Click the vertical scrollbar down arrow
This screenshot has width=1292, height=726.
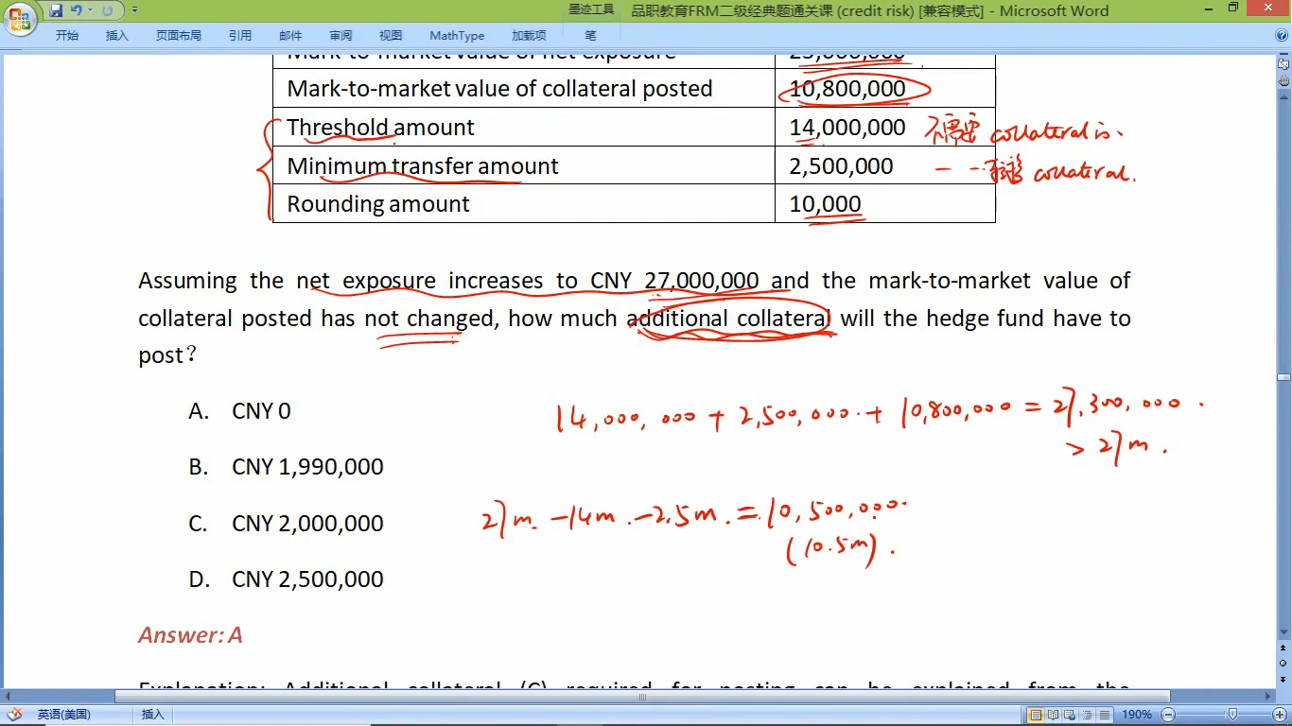coord(1283,631)
